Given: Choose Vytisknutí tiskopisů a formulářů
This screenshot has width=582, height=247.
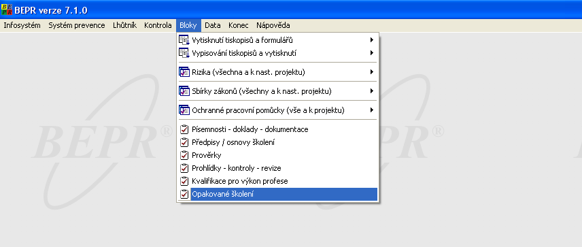Looking at the screenshot, I should (277, 40).
